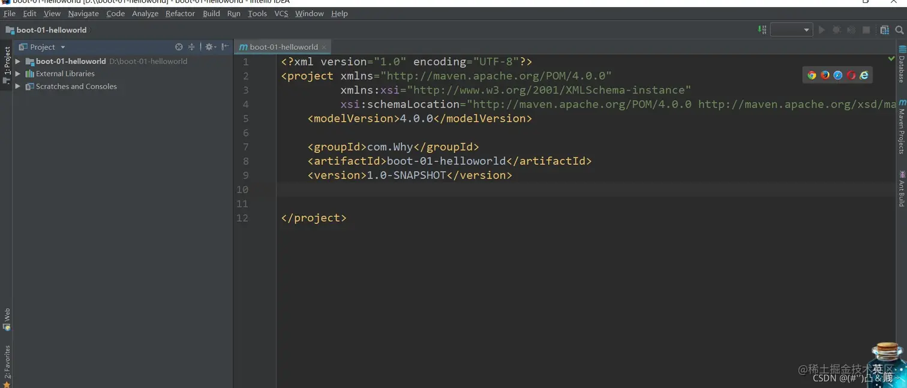Open the Run menu

pos(234,13)
